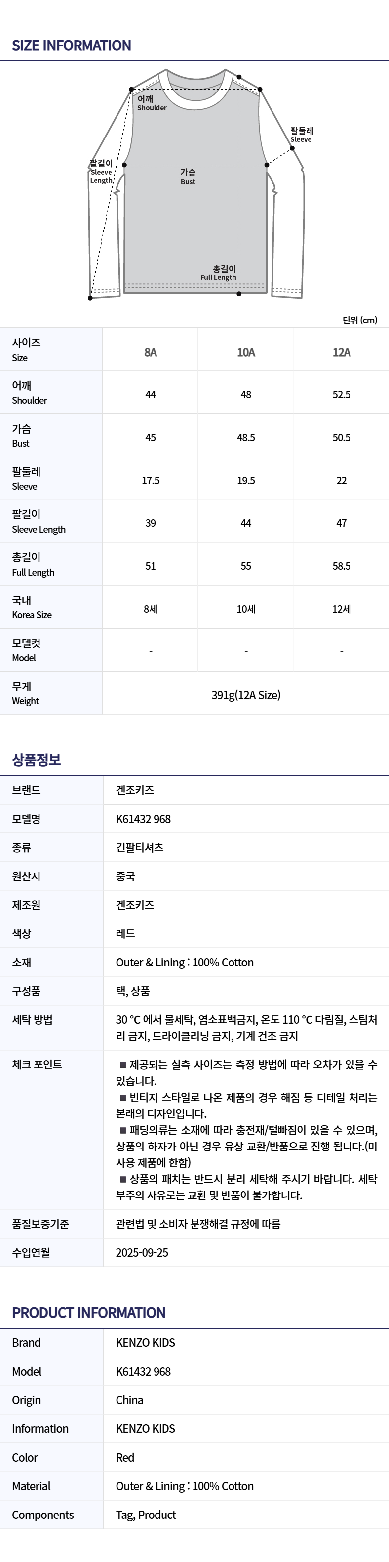Click the 2025-09-25 import date value
Screen dimensions: 389x1562
point(142,1253)
